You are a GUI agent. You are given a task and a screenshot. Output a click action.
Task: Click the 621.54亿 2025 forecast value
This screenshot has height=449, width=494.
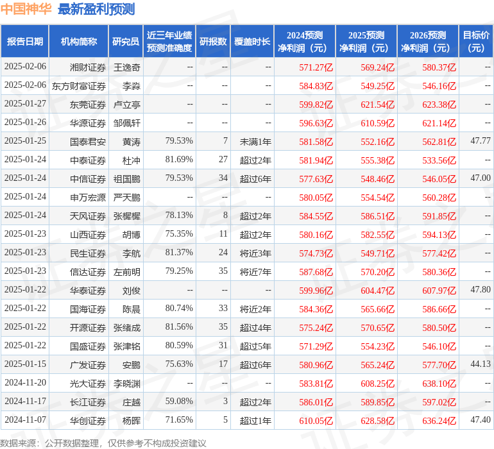pos(377,105)
